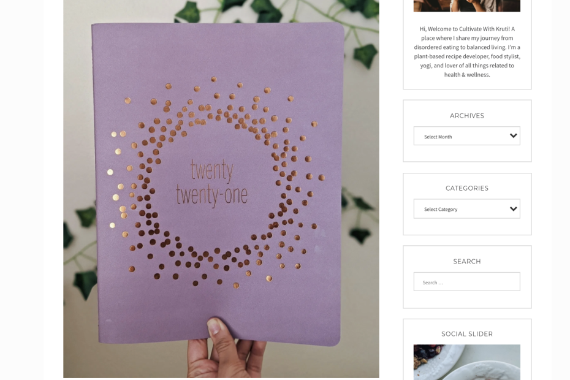Open the Select Category dropdown
This screenshot has height=380, width=570.
pos(467,209)
